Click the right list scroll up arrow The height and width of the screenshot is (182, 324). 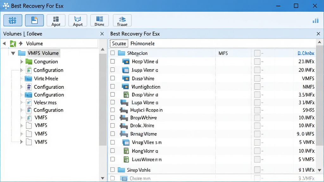click(x=320, y=42)
